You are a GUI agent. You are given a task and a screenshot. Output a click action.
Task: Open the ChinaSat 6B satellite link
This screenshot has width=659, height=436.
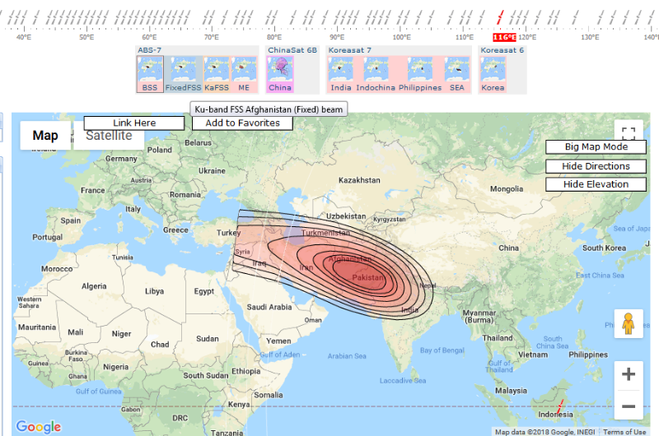pyautogui.click(x=292, y=50)
